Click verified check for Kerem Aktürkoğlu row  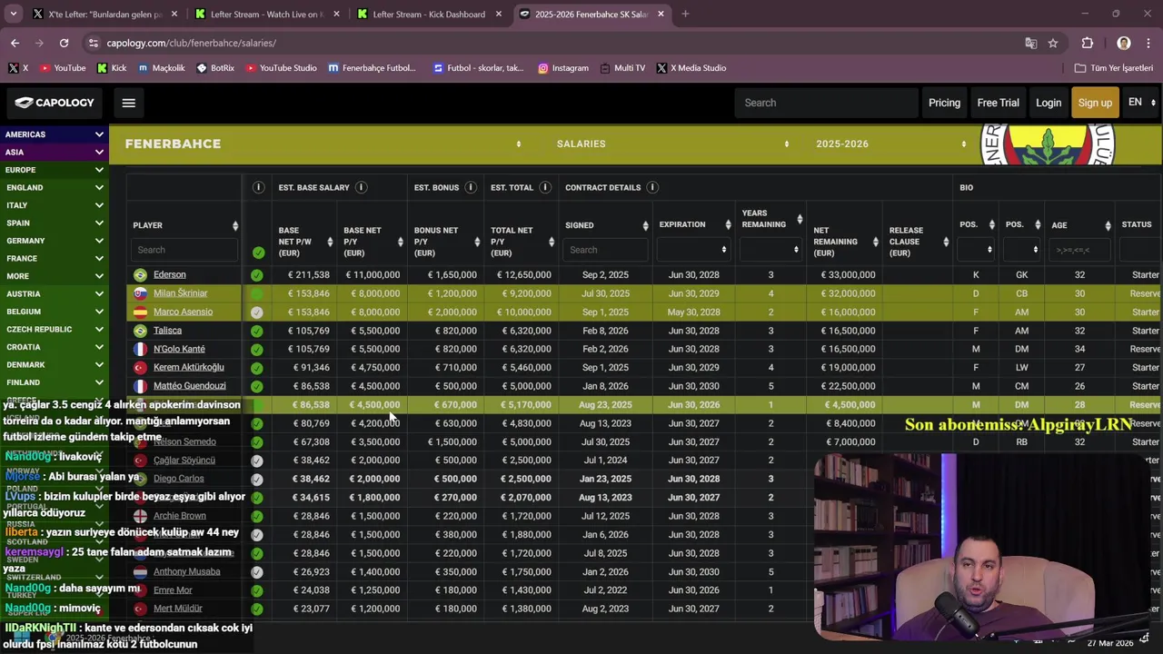click(257, 368)
